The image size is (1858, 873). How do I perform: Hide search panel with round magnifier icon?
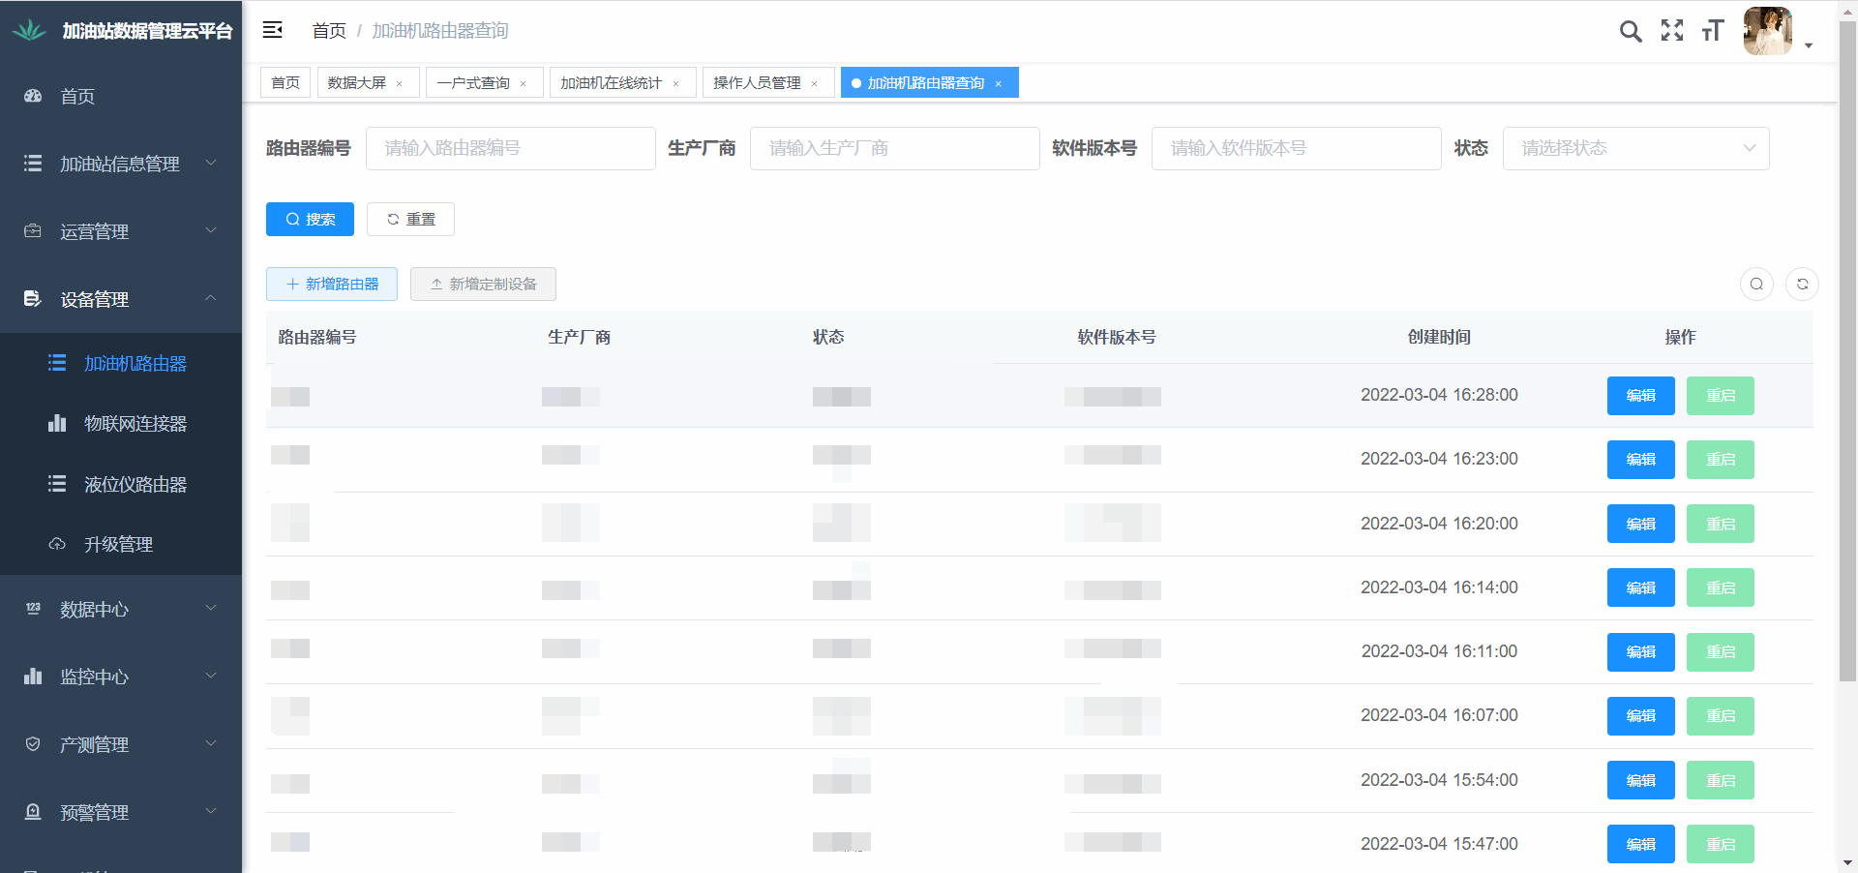(x=1756, y=284)
